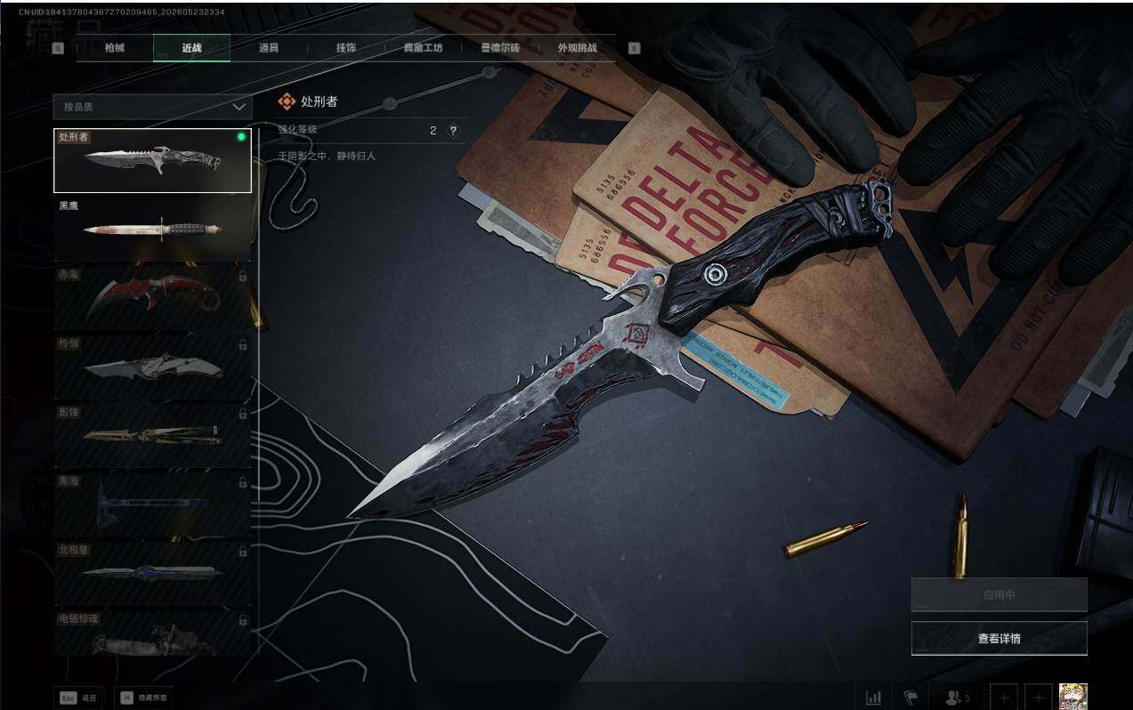1133x710 pixels.
Task: Click the lock icon on 黑海
Action: click(243, 482)
